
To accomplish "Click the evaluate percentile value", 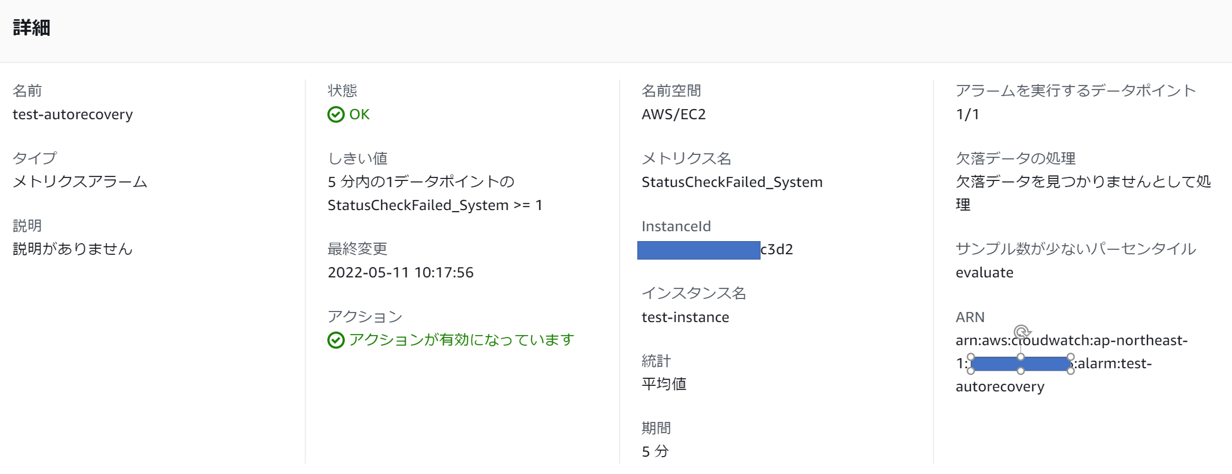I will (x=984, y=273).
